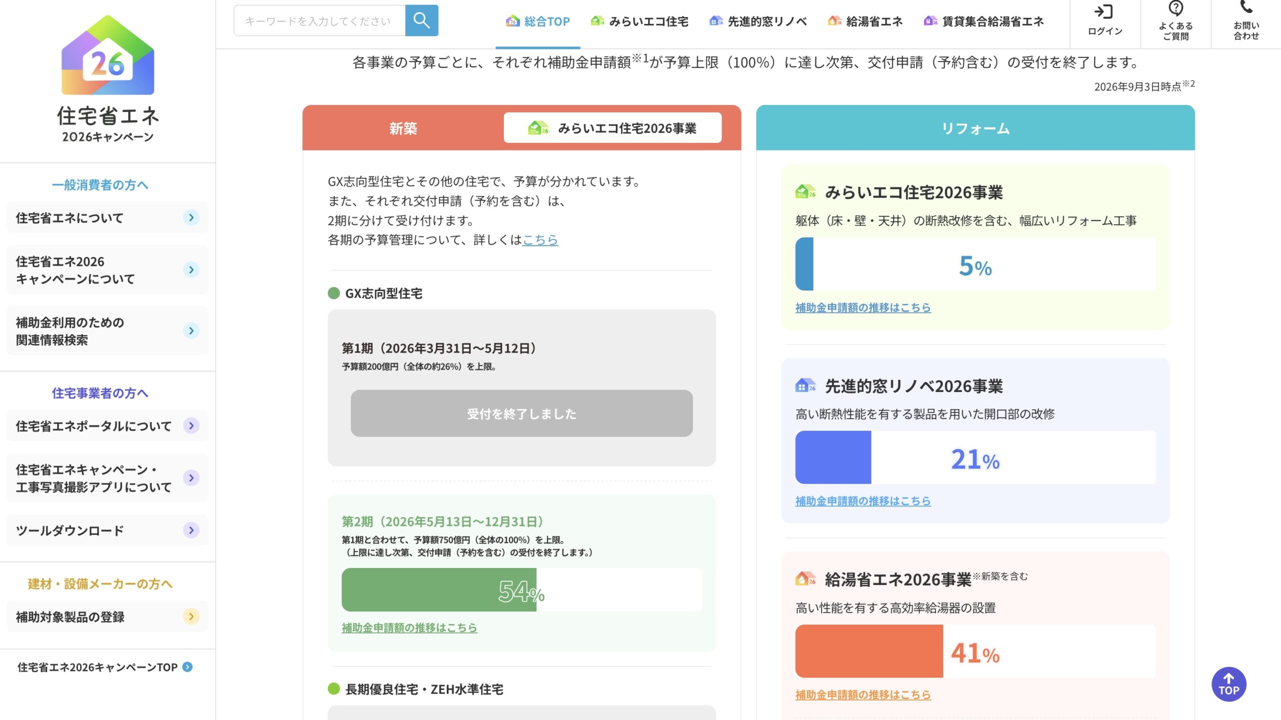Focus the keyword search input field
The width and height of the screenshot is (1281, 720).
[x=319, y=20]
